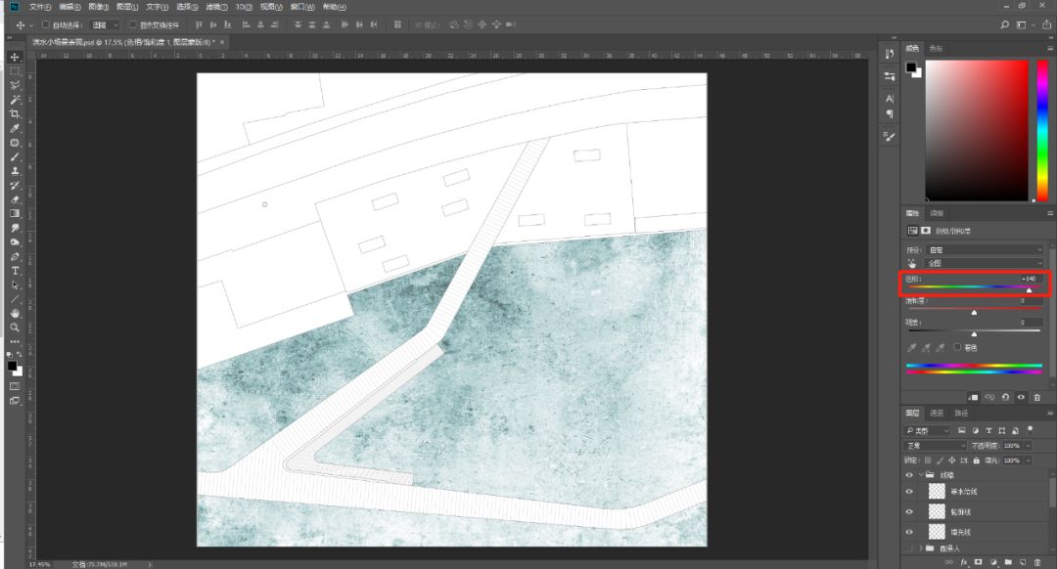1057x569 pixels.
Task: Open collapsed Character panel icon
Action: pos(889,99)
